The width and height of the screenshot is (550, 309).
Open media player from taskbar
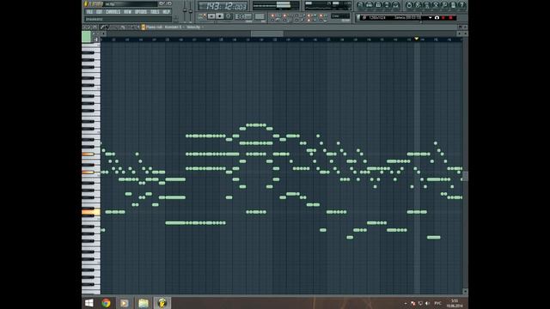point(124,303)
